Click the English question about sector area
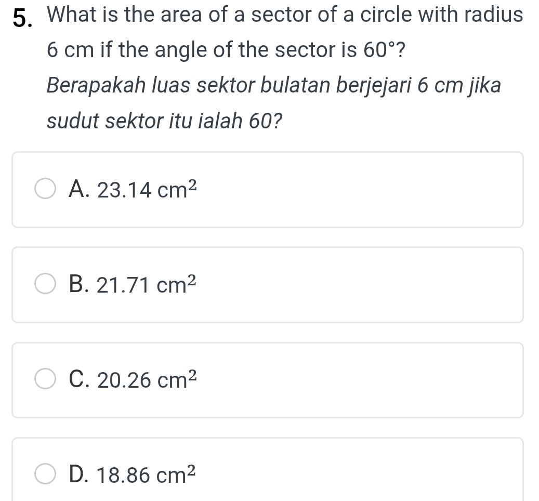The image size is (539, 501). pos(285,32)
